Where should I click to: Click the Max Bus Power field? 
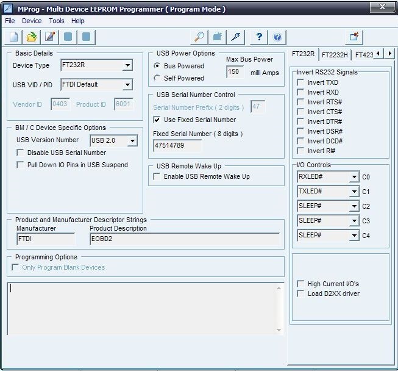coord(235,72)
